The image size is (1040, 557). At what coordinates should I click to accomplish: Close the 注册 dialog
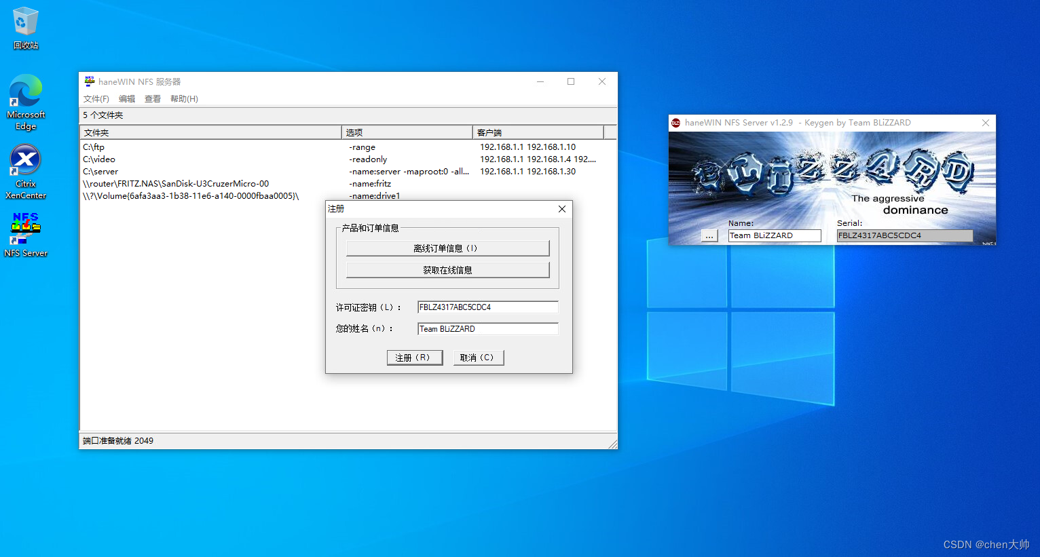click(562, 209)
